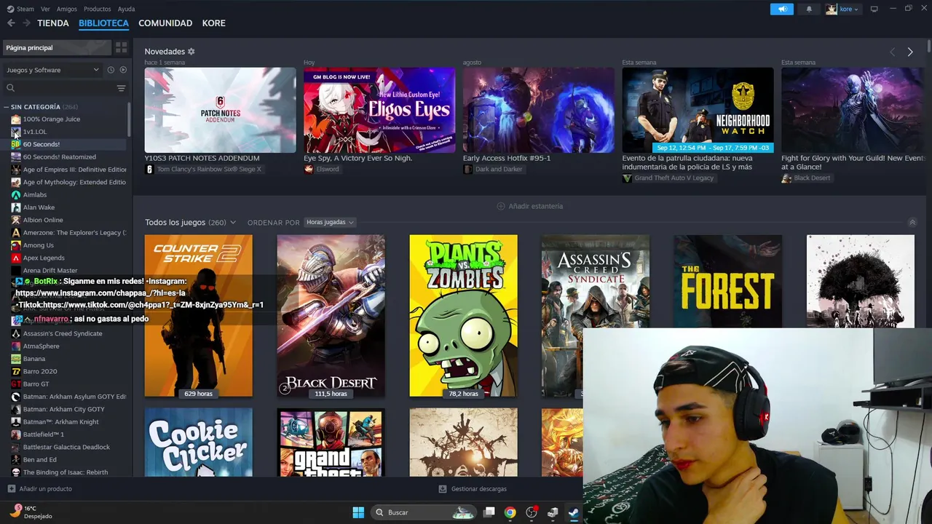This screenshot has height=524, width=932.
Task: Open Novedades settings gear icon
Action: point(191,52)
